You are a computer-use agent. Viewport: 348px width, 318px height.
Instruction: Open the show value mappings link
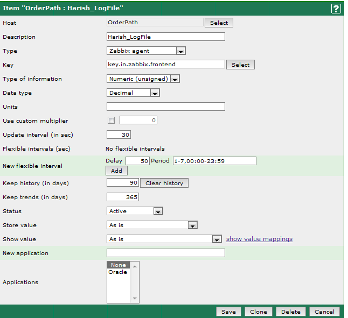tap(259, 239)
